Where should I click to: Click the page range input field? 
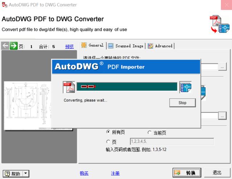click(x=172, y=142)
